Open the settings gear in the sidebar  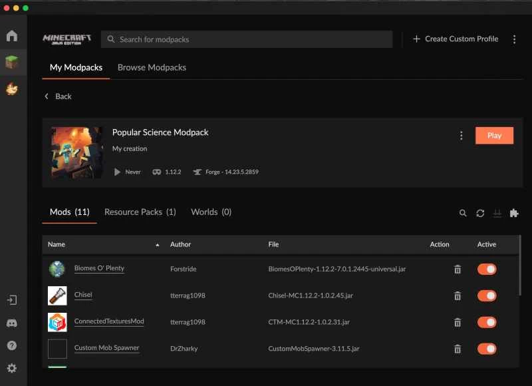pyautogui.click(x=11, y=368)
